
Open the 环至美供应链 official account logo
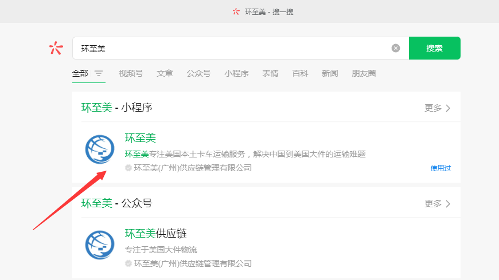coord(100,244)
